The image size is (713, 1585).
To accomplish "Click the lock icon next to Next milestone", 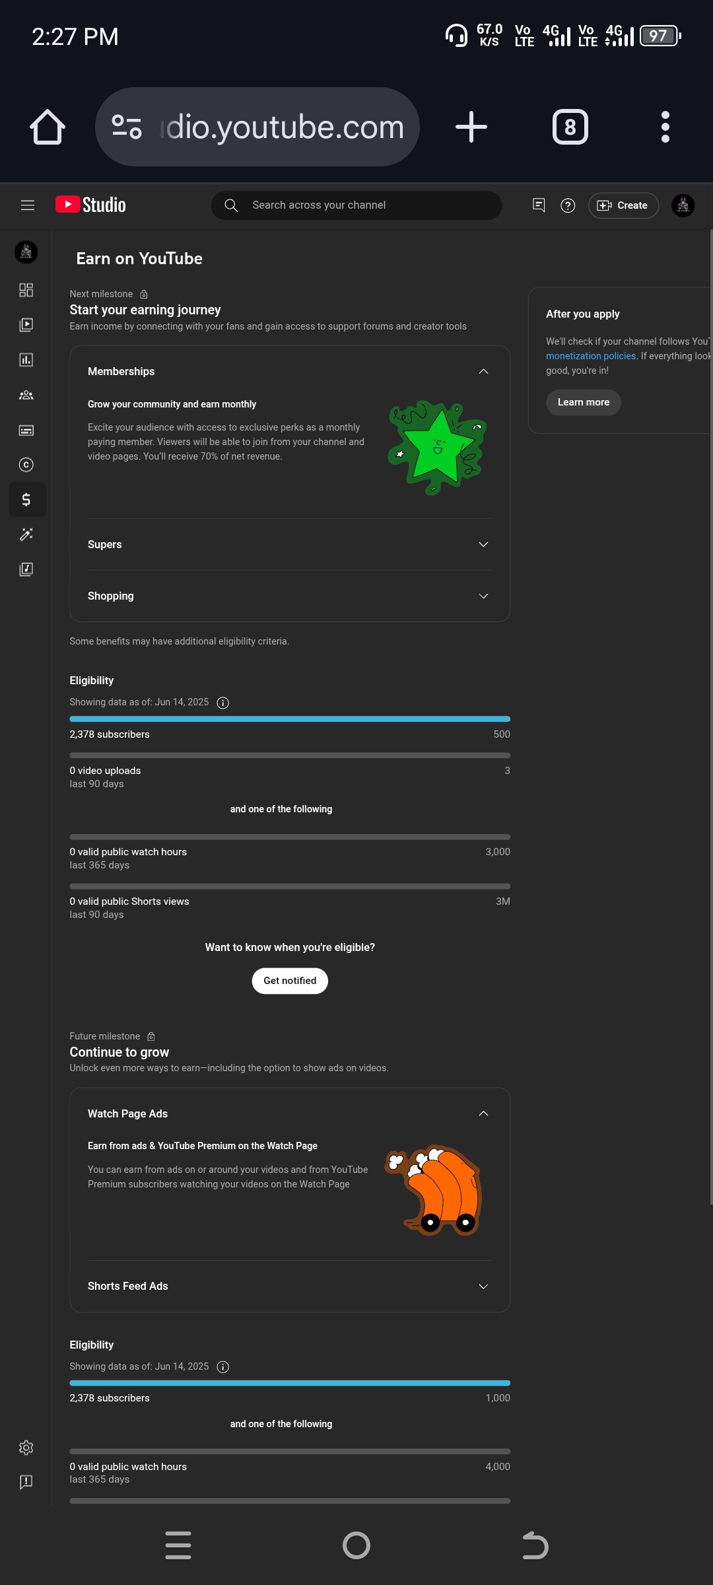I will [x=144, y=295].
